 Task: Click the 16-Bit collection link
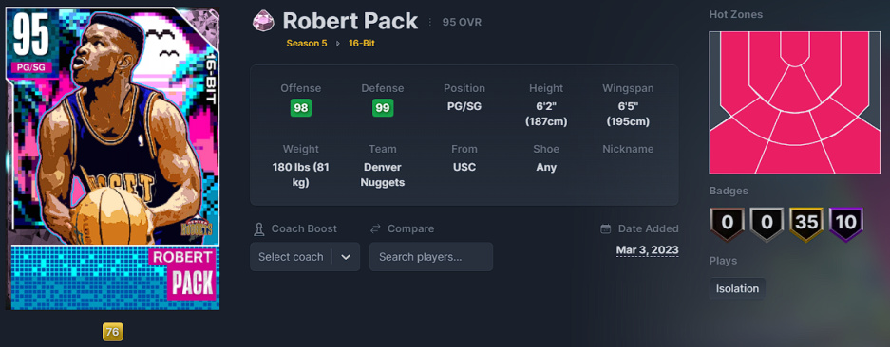coord(362,43)
